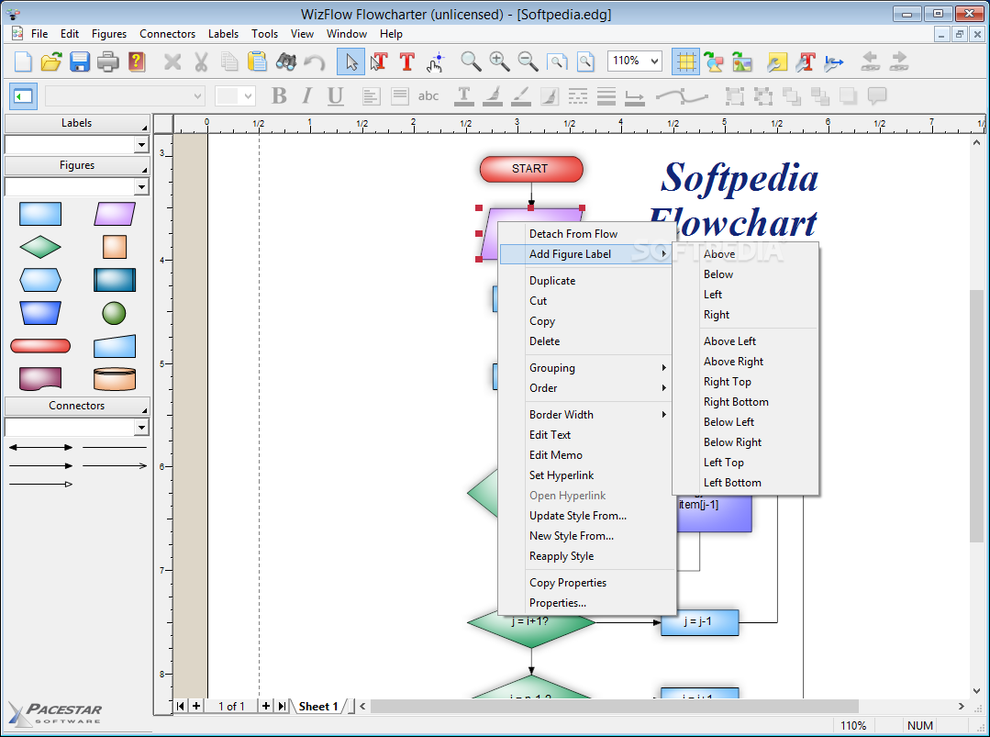This screenshot has height=737, width=990.
Task: Open the font name combo box
Action: (x=125, y=96)
